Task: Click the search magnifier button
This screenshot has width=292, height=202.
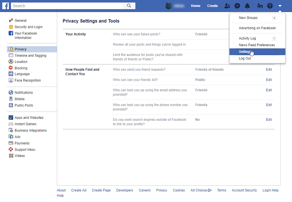Action: (x=129, y=6)
